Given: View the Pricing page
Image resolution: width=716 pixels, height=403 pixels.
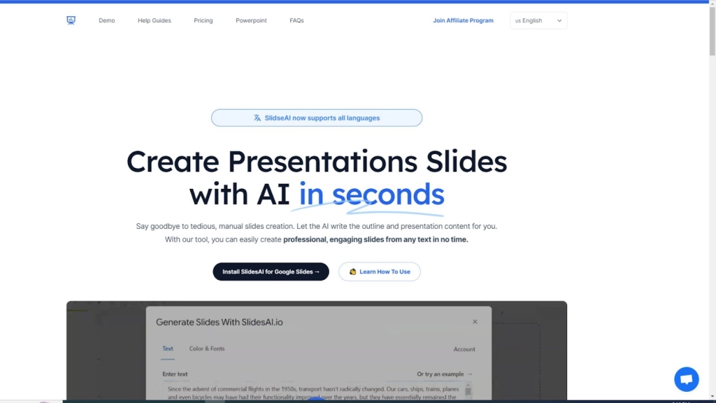Looking at the screenshot, I should [x=203, y=20].
